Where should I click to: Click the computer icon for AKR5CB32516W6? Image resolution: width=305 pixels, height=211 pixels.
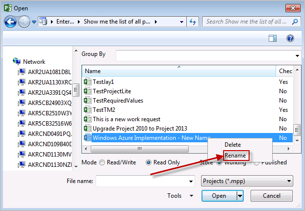point(22,123)
